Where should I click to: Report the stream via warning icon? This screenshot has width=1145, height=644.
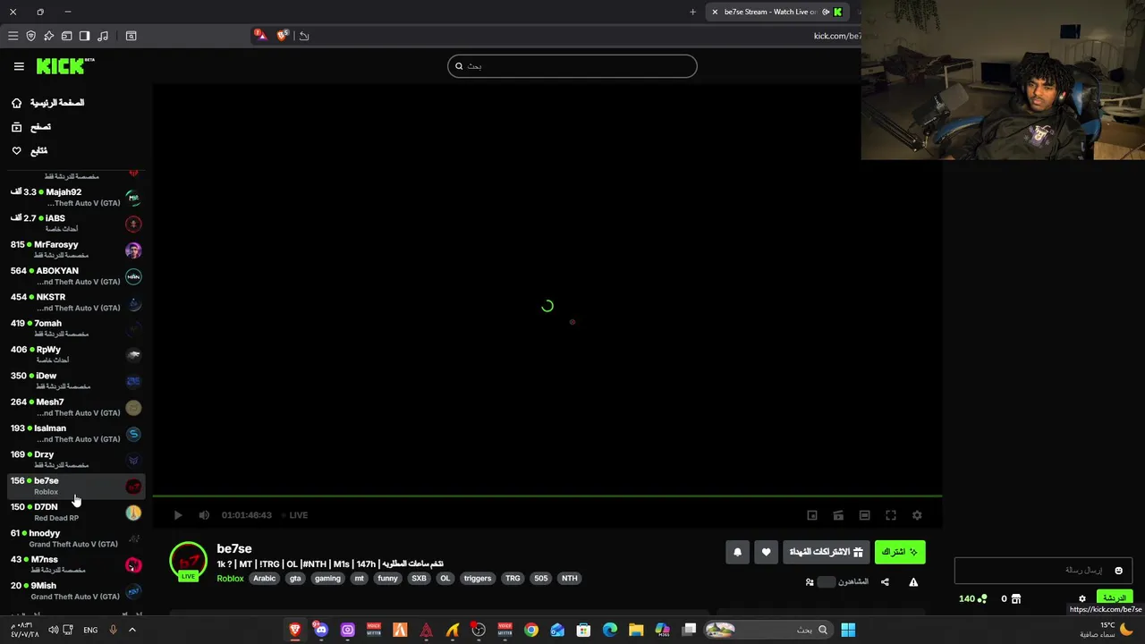913,582
